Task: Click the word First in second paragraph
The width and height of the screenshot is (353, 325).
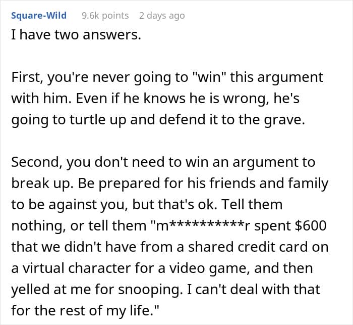Action: [27, 77]
